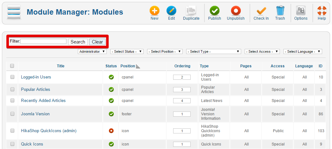Click the Unpublish red circle icon
The width and height of the screenshot is (332, 149).
[x=236, y=10]
